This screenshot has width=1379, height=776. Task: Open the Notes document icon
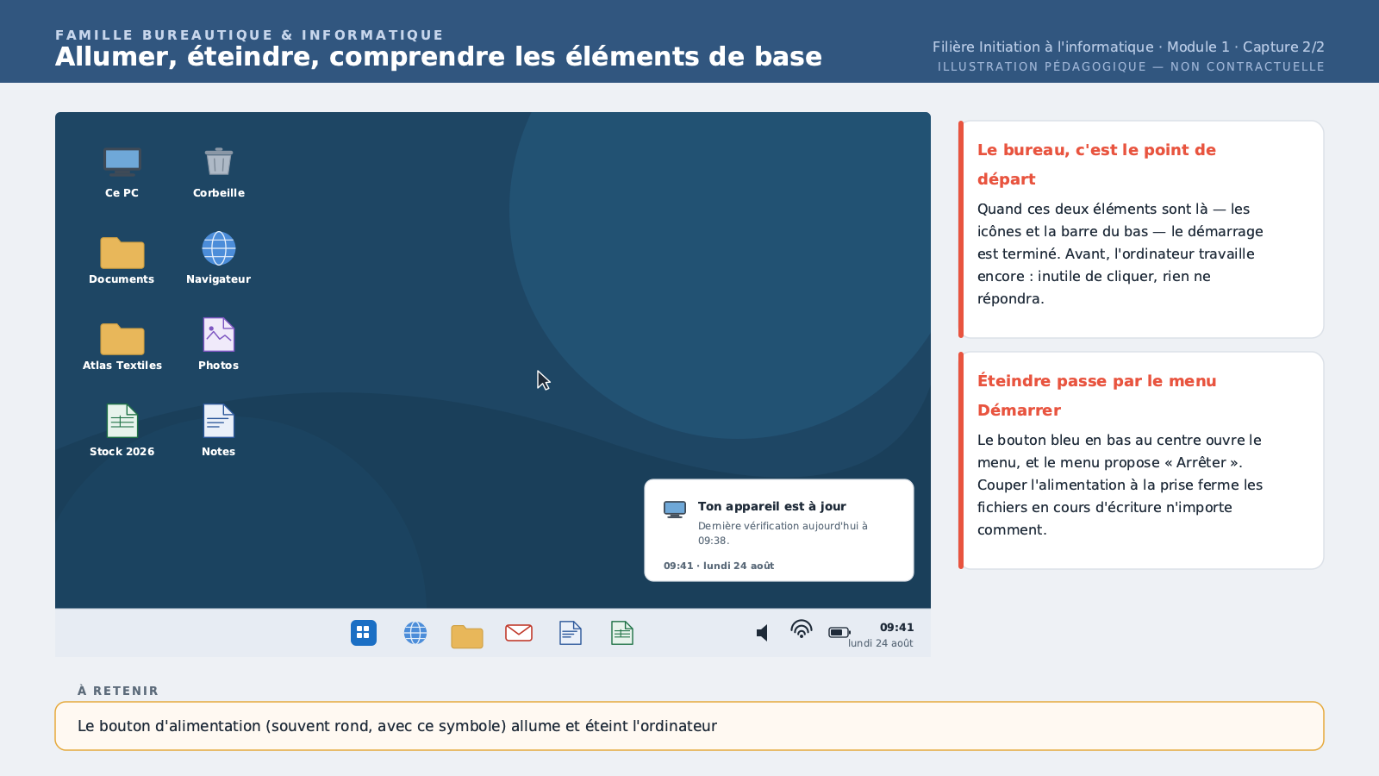pyautogui.click(x=219, y=430)
